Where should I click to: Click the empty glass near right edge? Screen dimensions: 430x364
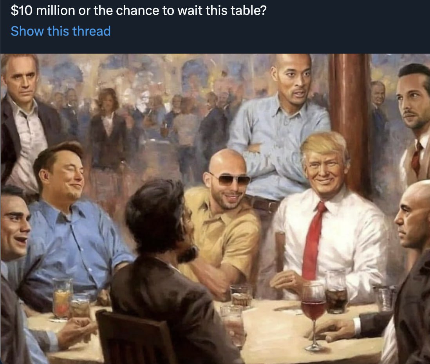click(x=385, y=299)
